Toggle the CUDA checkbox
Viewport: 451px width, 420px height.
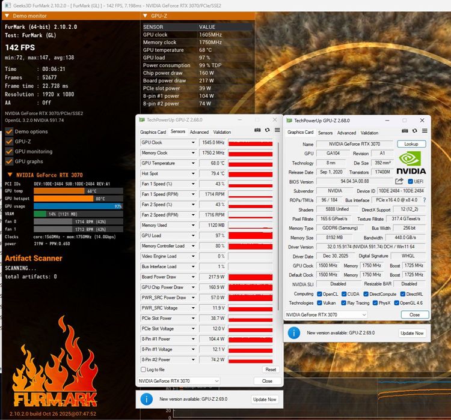[x=344, y=294]
